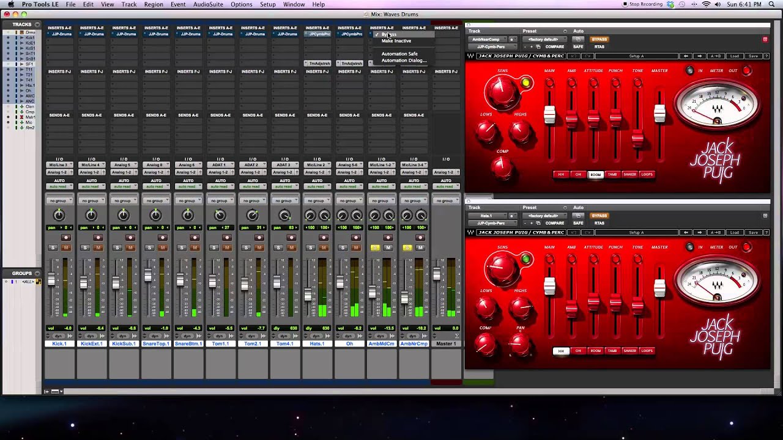Open the Setup menu
783x440 pixels.
tap(268, 4)
